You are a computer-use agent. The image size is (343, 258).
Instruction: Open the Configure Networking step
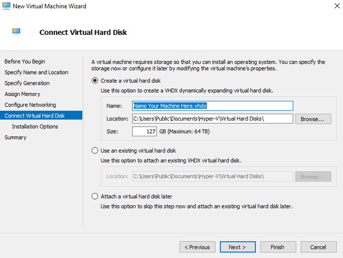[x=30, y=105]
